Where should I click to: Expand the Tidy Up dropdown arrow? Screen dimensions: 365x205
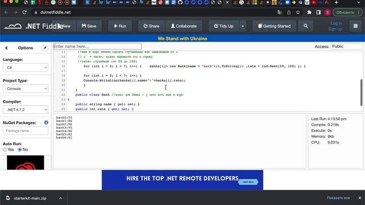pyautogui.click(x=242, y=26)
